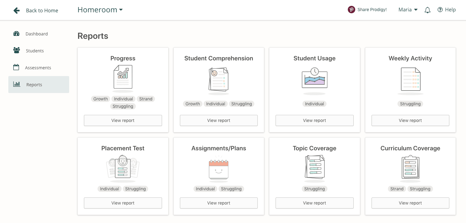
Task: Toggle the Struggling tag under Weekly Activity
Action: [410, 104]
